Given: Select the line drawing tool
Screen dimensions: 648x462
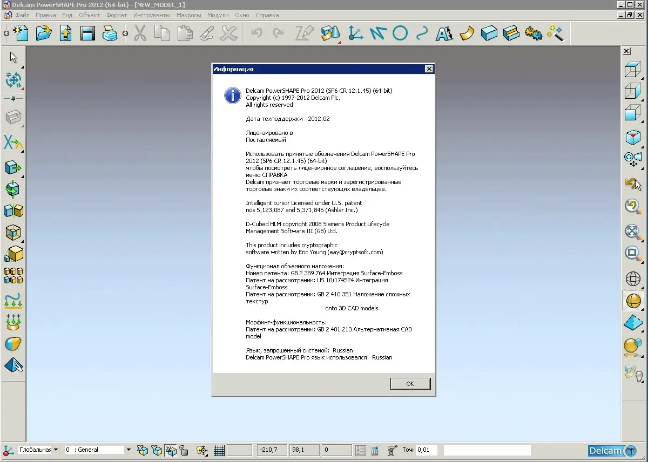Looking at the screenshot, I should 377,33.
